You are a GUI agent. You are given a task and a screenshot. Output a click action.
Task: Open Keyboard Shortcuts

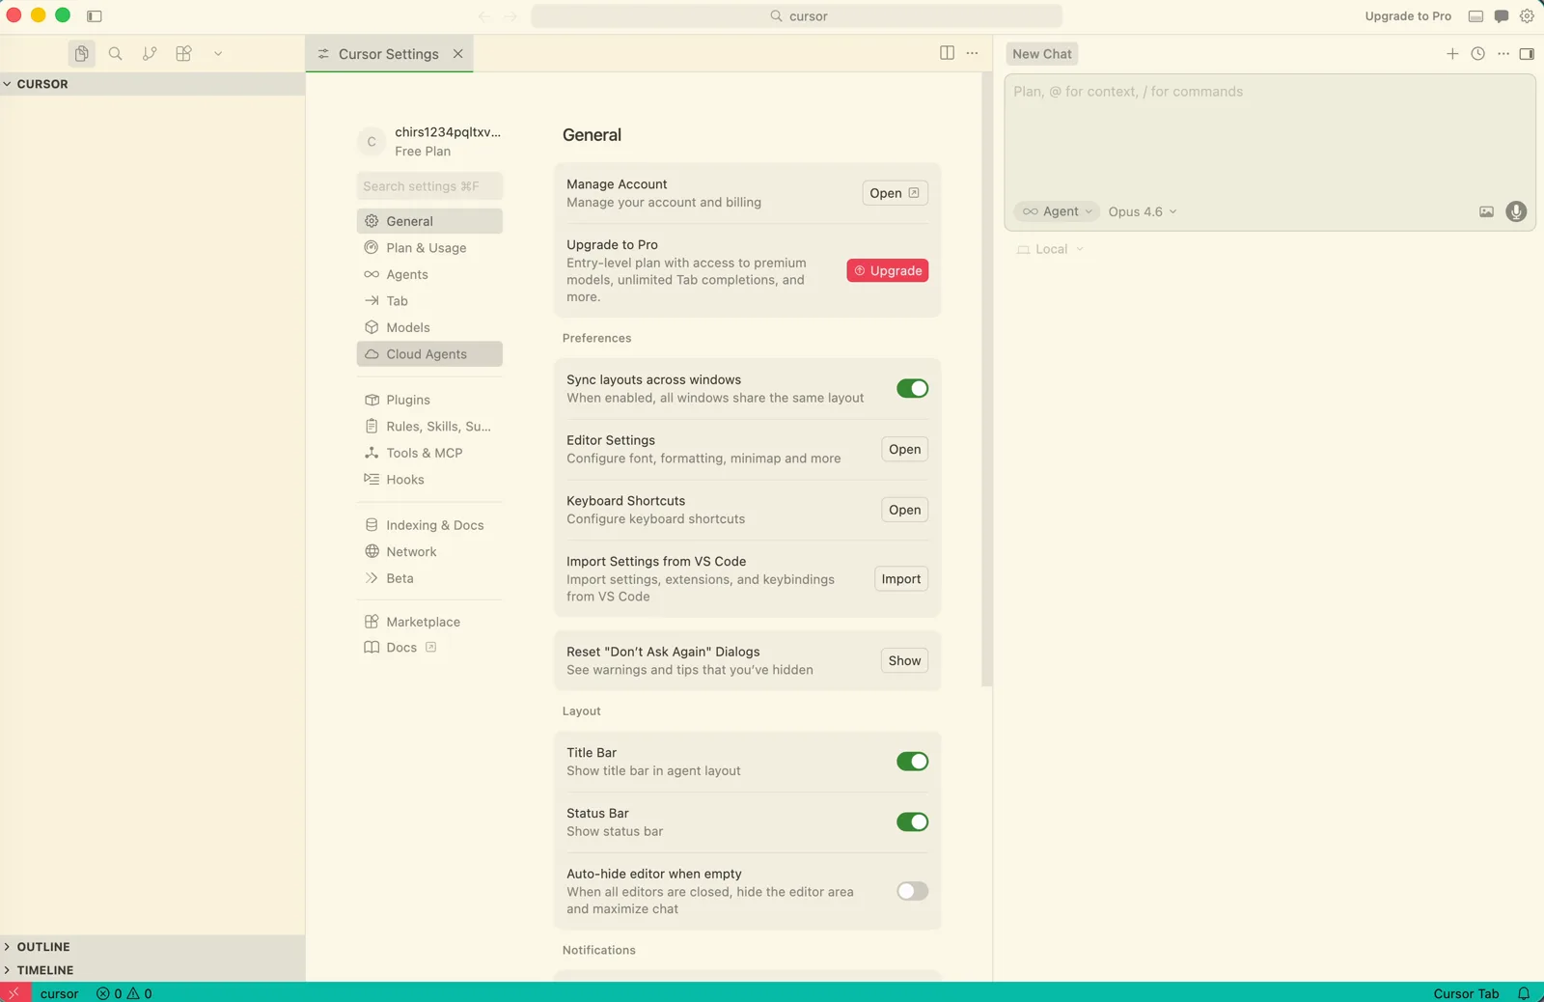[x=904, y=510]
